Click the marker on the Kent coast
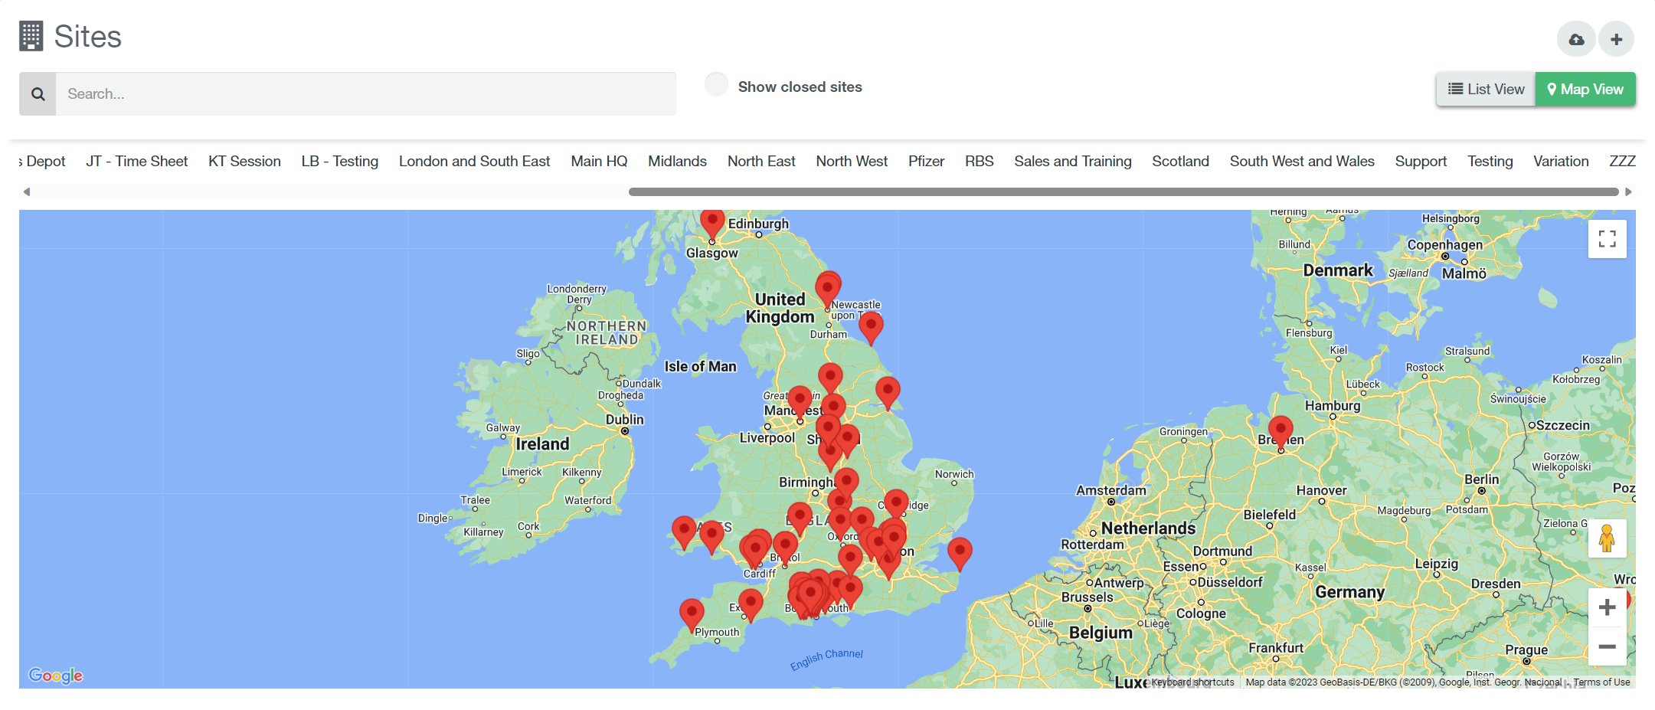Screen dimensions: 1655x710 tap(960, 553)
